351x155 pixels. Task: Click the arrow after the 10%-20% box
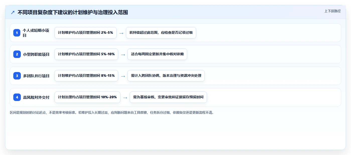(125, 97)
